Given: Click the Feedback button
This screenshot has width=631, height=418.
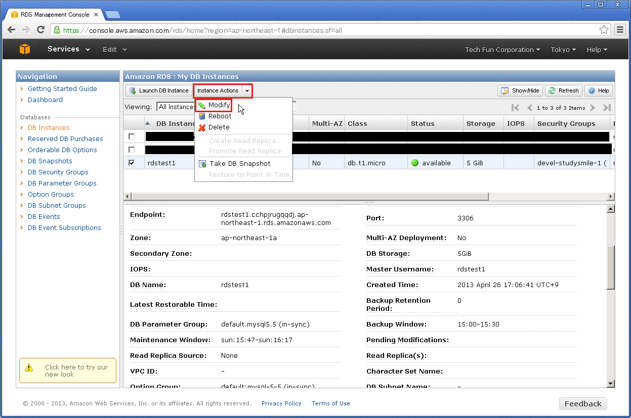Looking at the screenshot, I should point(583,404).
